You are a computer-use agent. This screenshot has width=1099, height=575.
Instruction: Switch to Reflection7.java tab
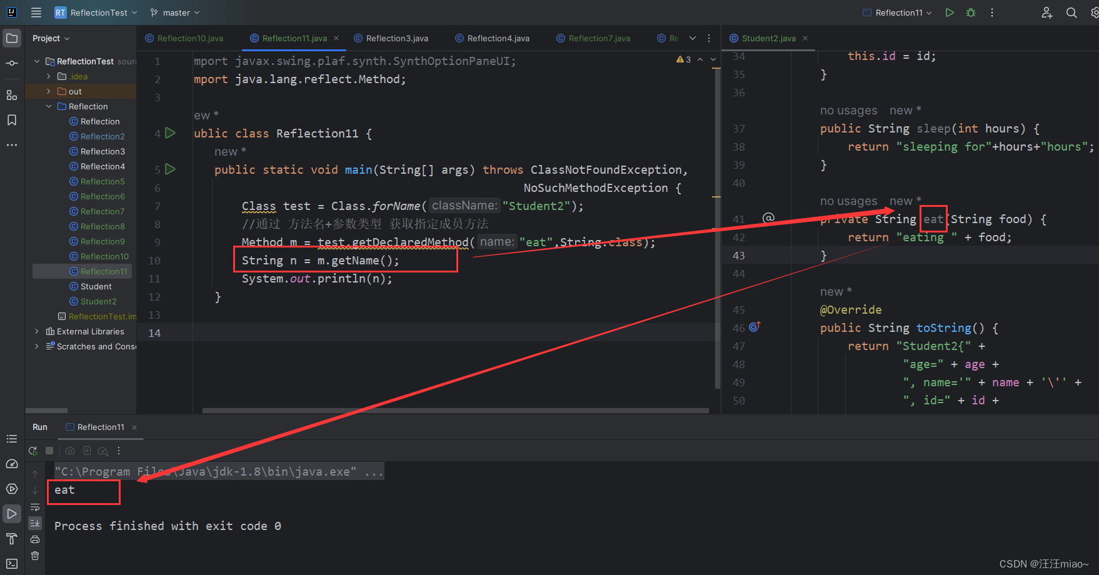(593, 38)
